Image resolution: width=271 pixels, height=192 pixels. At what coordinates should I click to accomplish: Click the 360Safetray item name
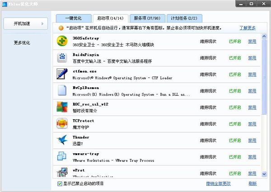pyautogui.click(x=86, y=38)
